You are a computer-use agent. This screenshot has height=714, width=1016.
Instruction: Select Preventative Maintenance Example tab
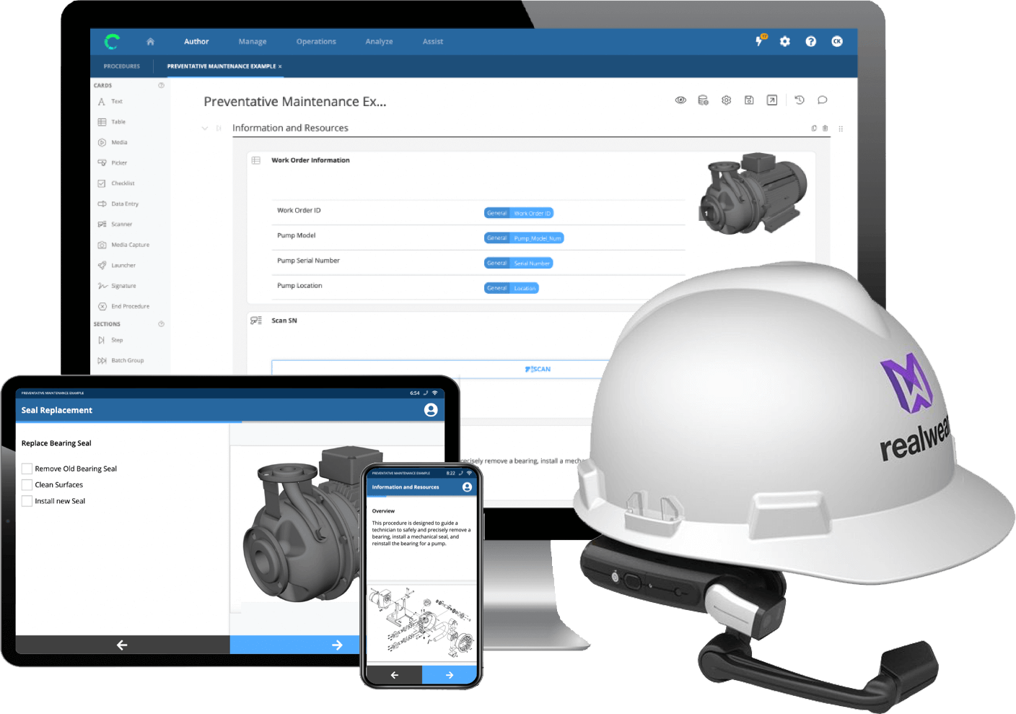tap(222, 66)
